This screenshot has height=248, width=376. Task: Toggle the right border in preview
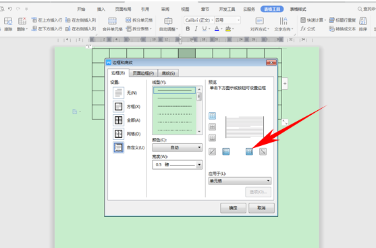249,151
